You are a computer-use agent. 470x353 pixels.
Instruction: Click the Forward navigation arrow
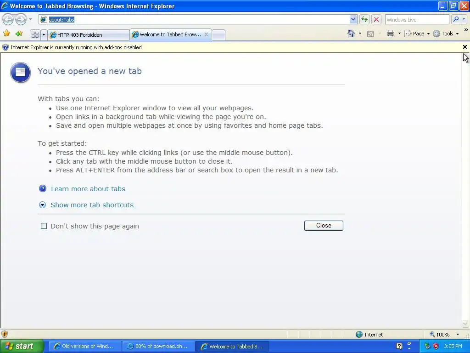pyautogui.click(x=21, y=19)
